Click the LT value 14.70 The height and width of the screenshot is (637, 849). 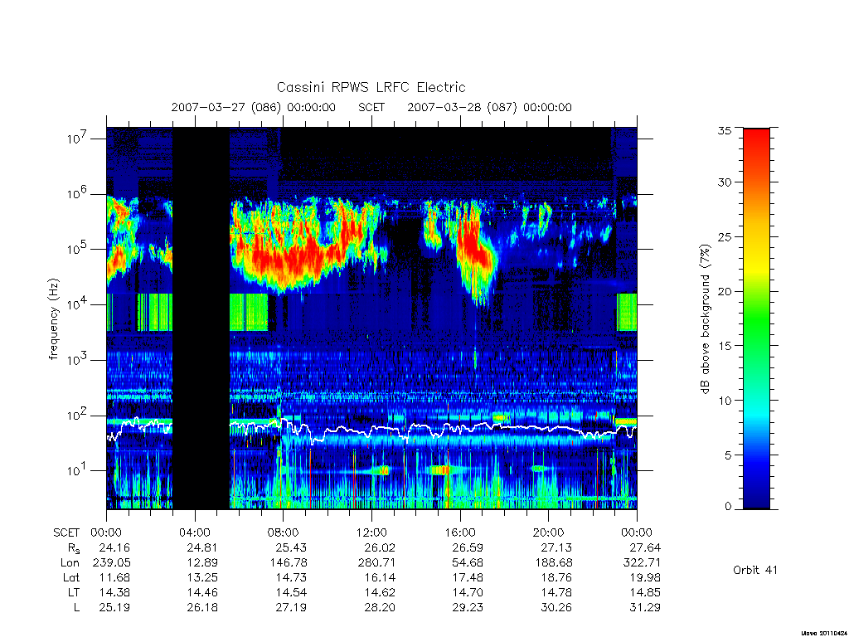point(468,592)
